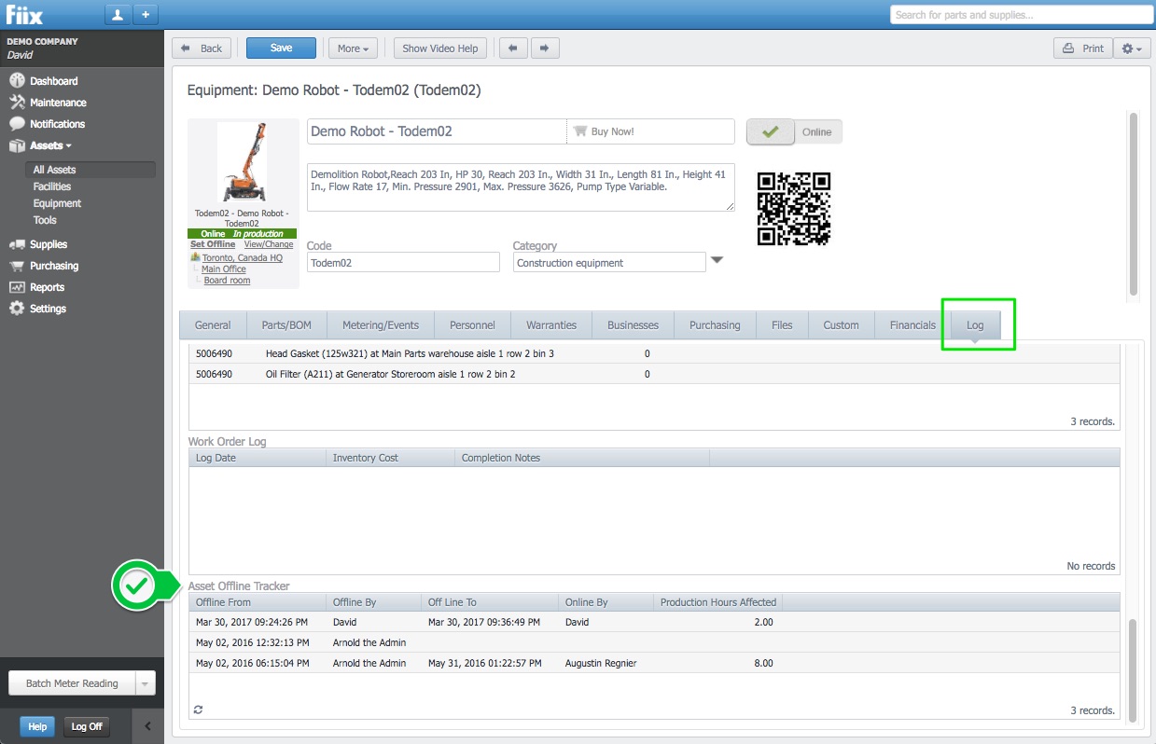Select All Assets in sidebar
This screenshot has width=1156, height=744.
91,170
